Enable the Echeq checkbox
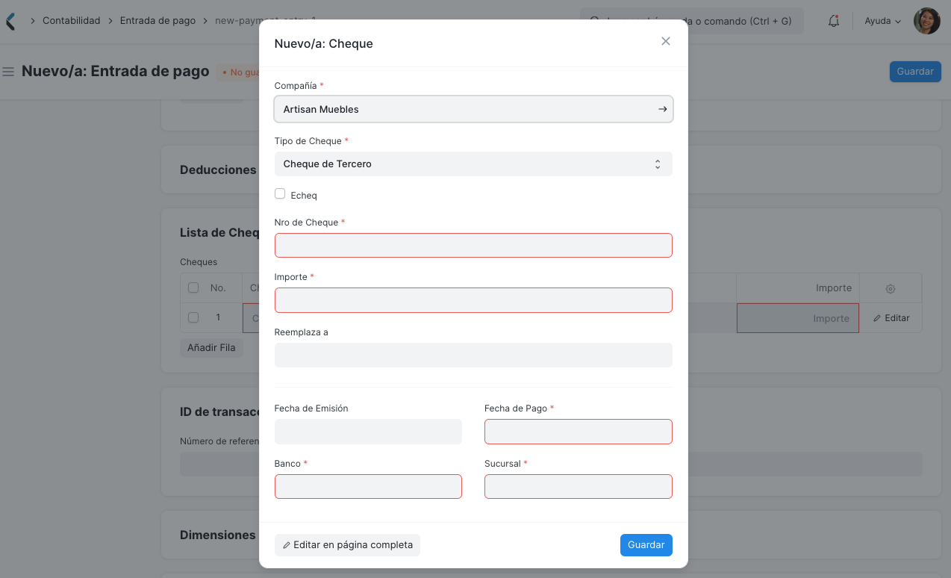This screenshot has height=578, width=951. click(280, 194)
